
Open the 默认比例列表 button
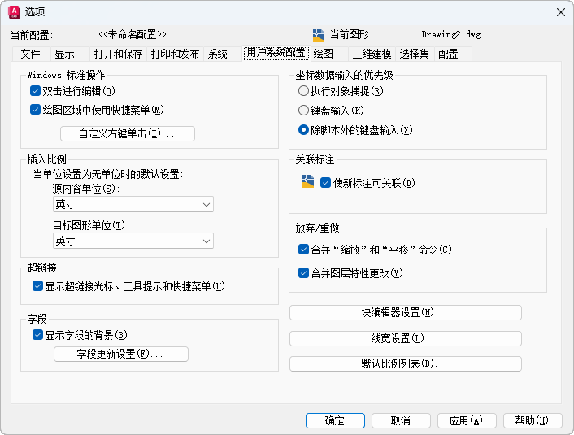pyautogui.click(x=405, y=363)
